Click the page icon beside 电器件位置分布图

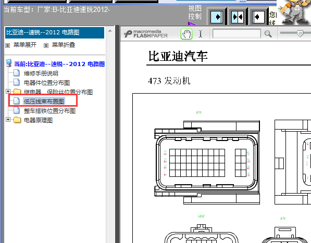pyautogui.click(x=17, y=82)
